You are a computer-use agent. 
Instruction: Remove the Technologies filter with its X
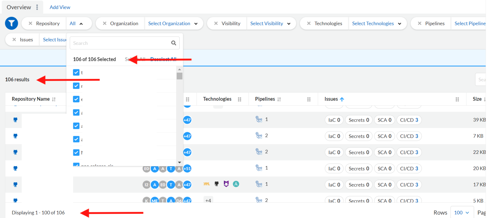(309, 23)
